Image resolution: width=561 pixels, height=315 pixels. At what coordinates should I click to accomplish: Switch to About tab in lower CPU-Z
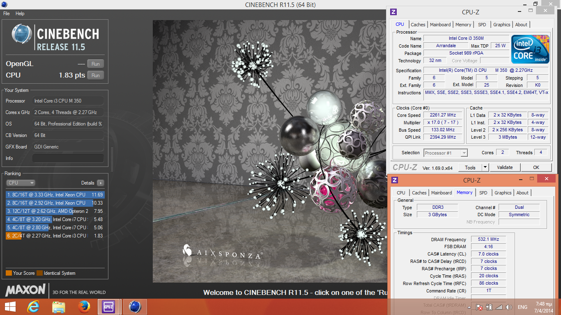click(x=522, y=193)
